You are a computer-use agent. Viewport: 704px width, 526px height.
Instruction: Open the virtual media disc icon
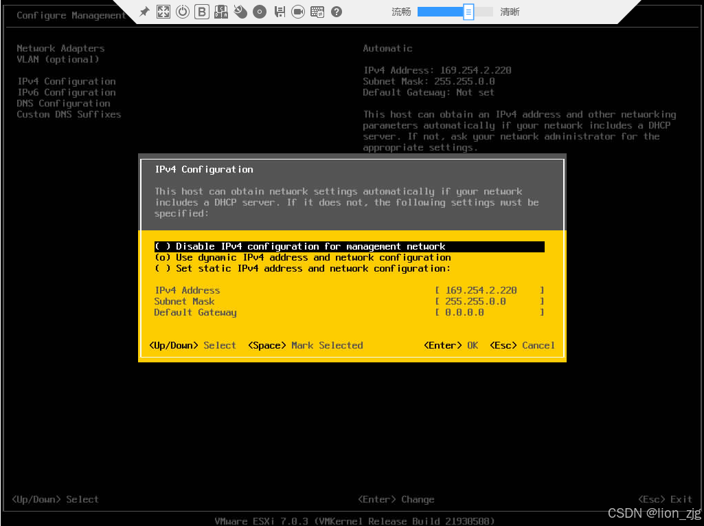coord(260,12)
